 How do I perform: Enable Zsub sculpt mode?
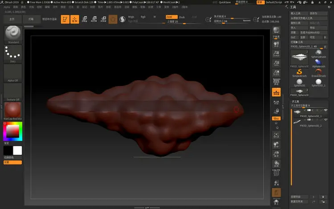tap(182, 16)
